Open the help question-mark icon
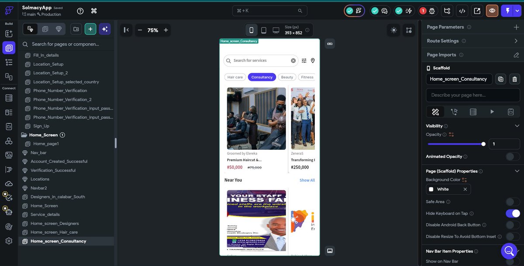524x266 pixels. pyautogui.click(x=80, y=11)
